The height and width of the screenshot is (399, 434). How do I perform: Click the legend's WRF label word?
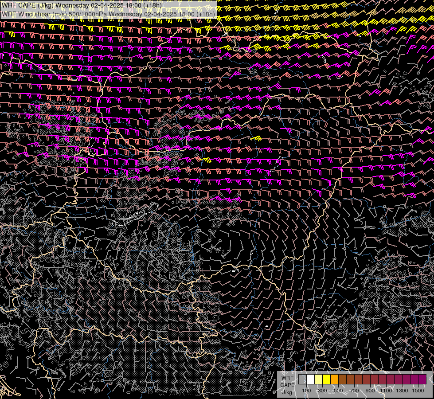point(287,378)
